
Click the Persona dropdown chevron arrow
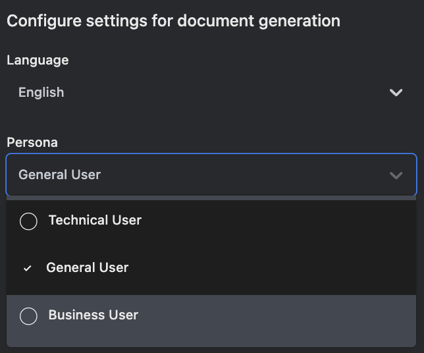(396, 175)
